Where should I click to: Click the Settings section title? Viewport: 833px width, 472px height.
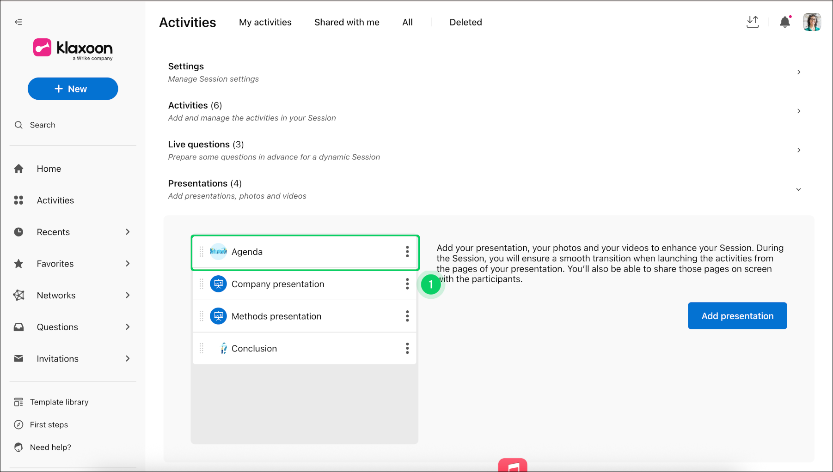point(186,67)
